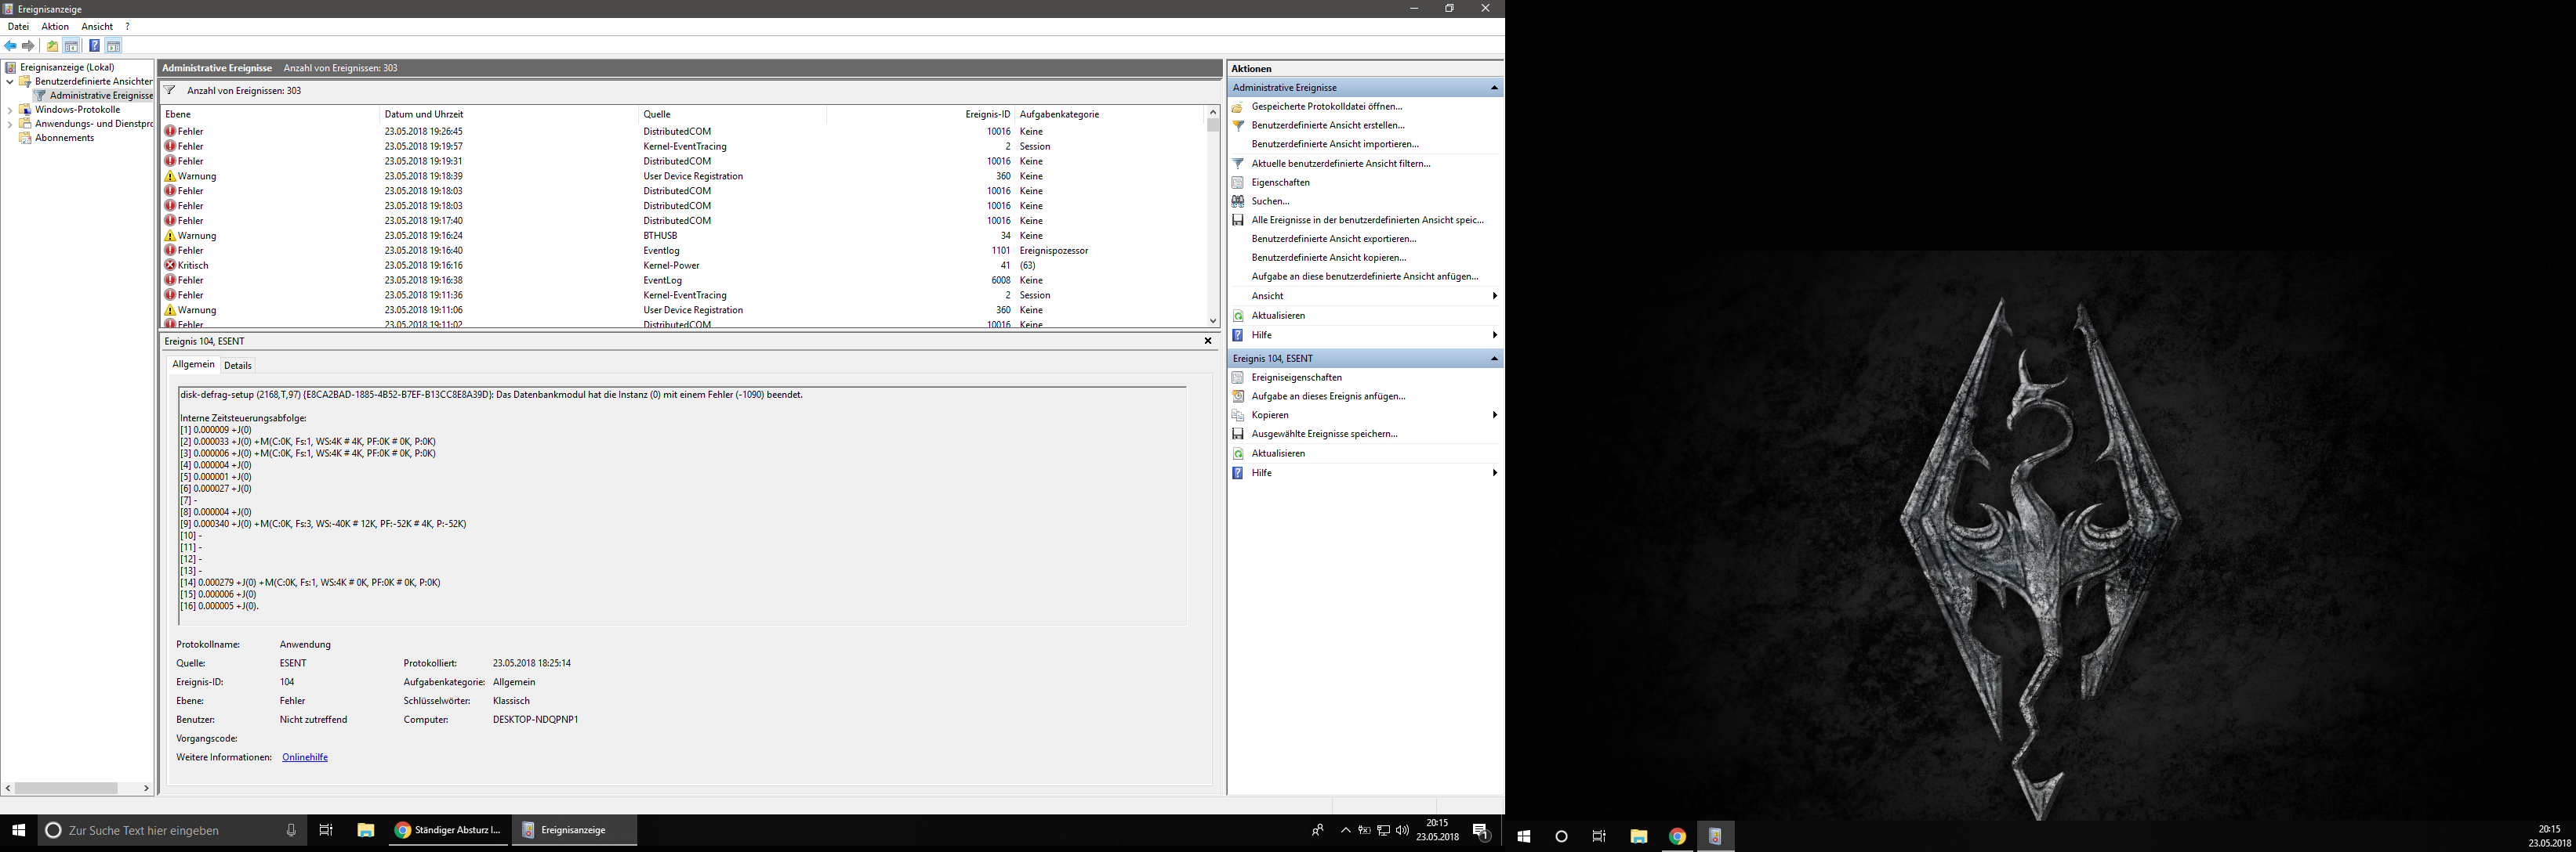The image size is (2576, 852).
Task: Expand Windows-Protokolle in the tree
Action: coord(9,109)
